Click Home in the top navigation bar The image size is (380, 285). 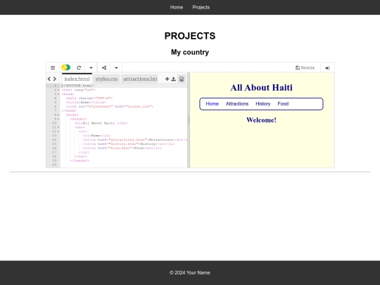pos(177,7)
